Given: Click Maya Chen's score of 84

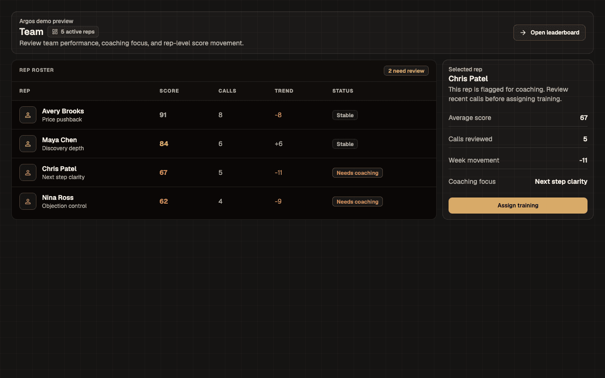Looking at the screenshot, I should coord(164,144).
